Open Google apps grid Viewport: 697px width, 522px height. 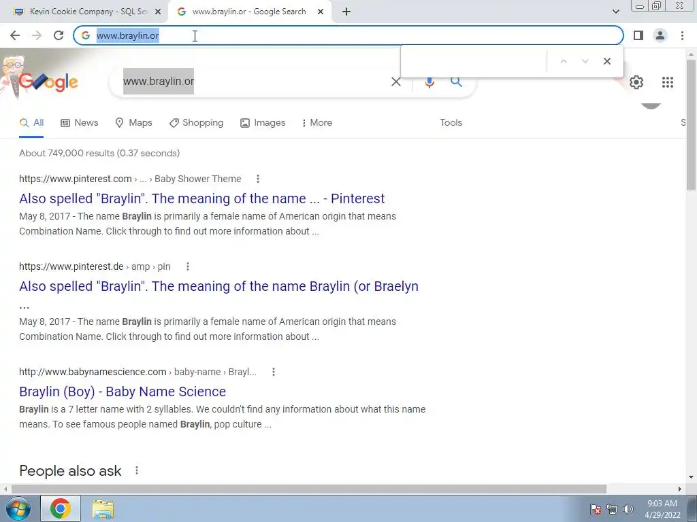(667, 82)
